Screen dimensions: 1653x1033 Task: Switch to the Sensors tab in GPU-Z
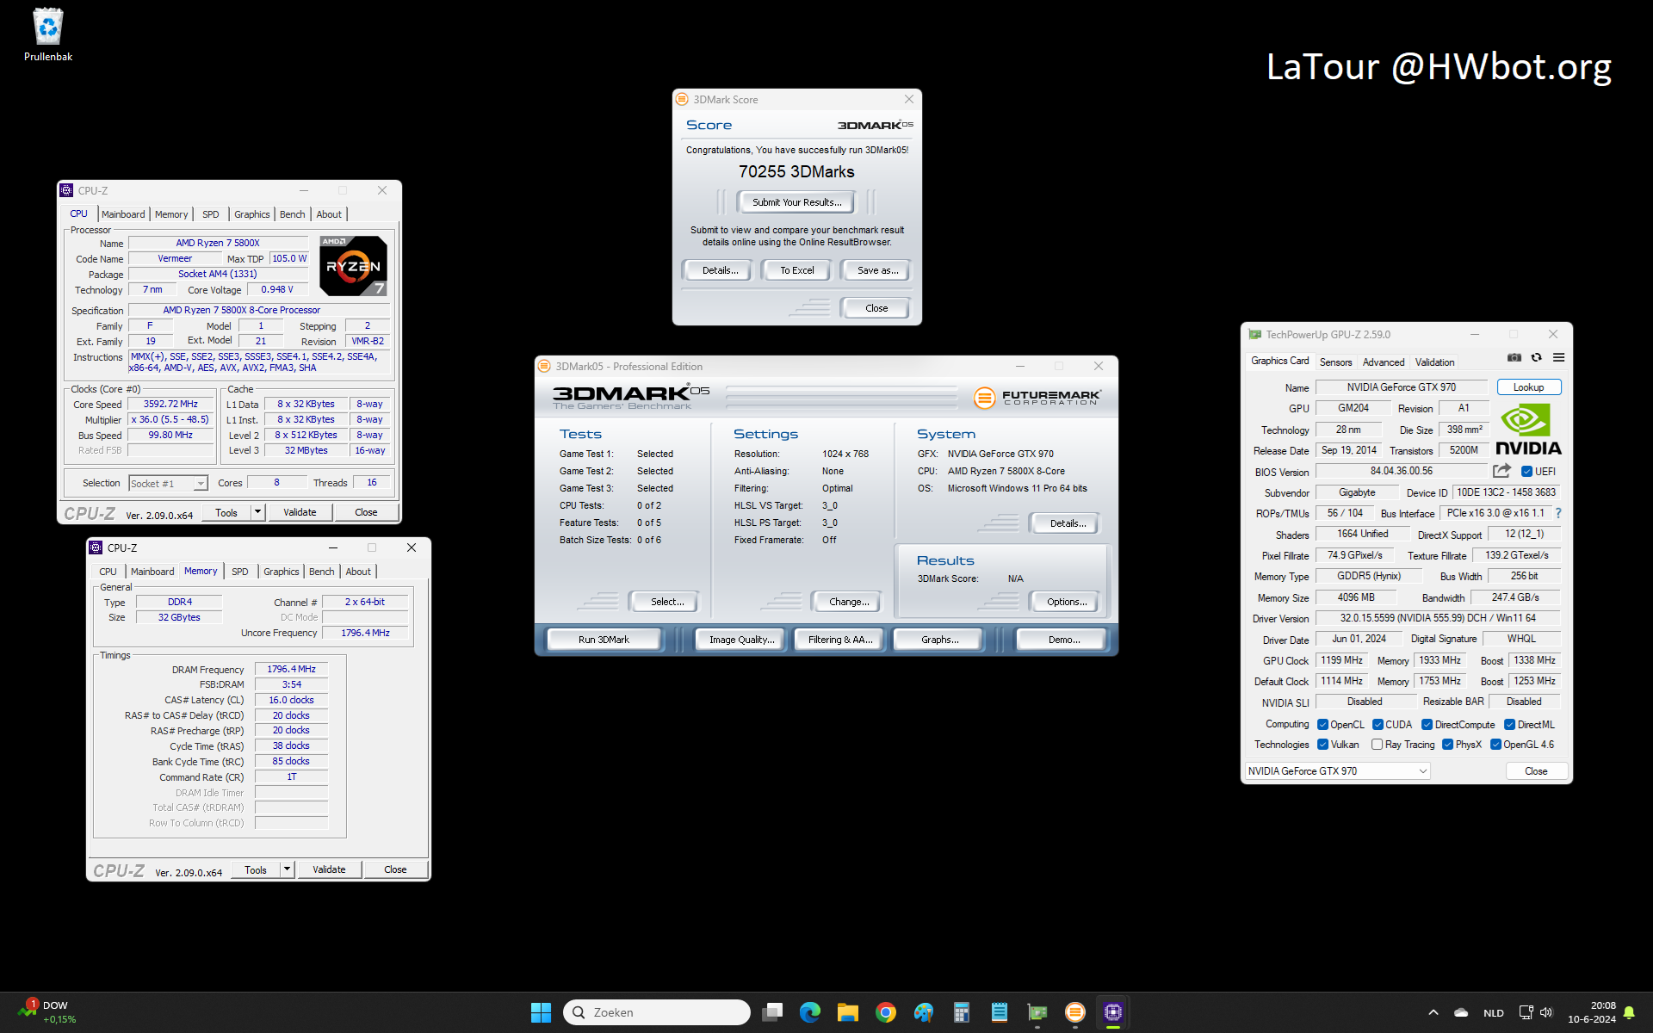pyautogui.click(x=1335, y=362)
